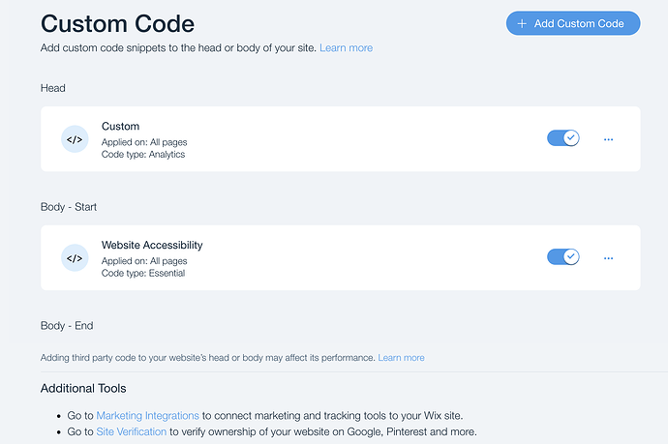
Task: Click the Additional Tools heading
Action: [x=83, y=388]
